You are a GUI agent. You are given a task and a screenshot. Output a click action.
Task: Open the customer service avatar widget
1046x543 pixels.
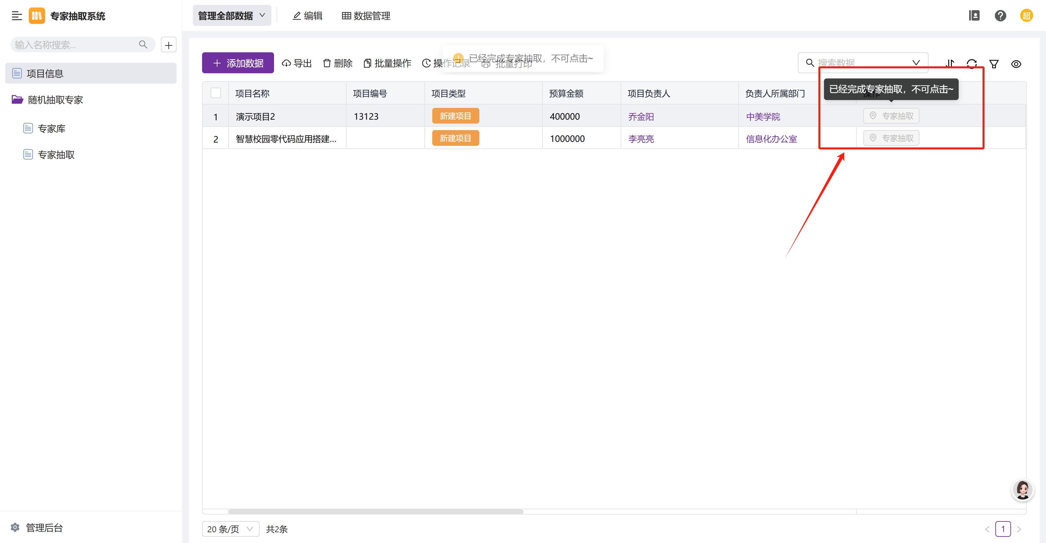pos(1022,490)
